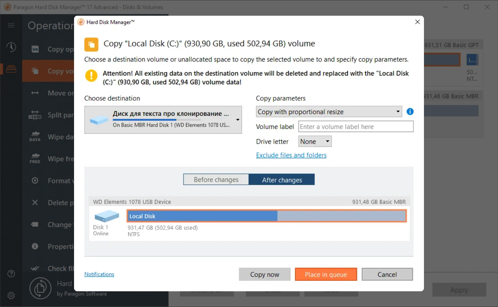Open the Exclude files and folders link
This screenshot has width=498, height=307.
[x=291, y=155]
